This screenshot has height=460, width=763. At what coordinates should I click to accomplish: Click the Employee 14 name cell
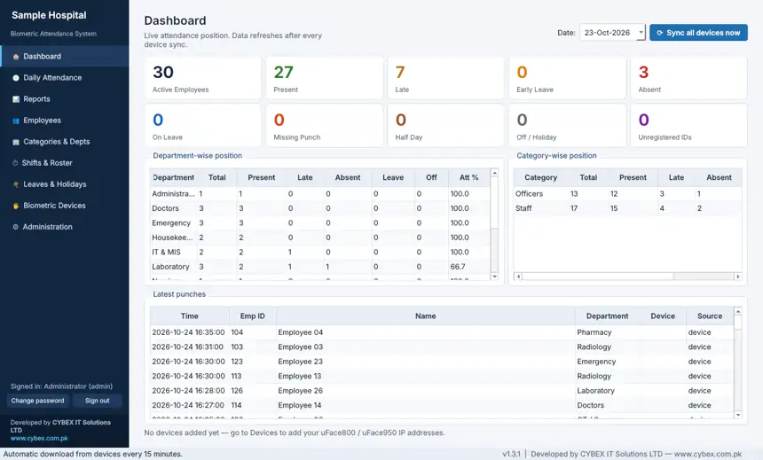click(426, 405)
